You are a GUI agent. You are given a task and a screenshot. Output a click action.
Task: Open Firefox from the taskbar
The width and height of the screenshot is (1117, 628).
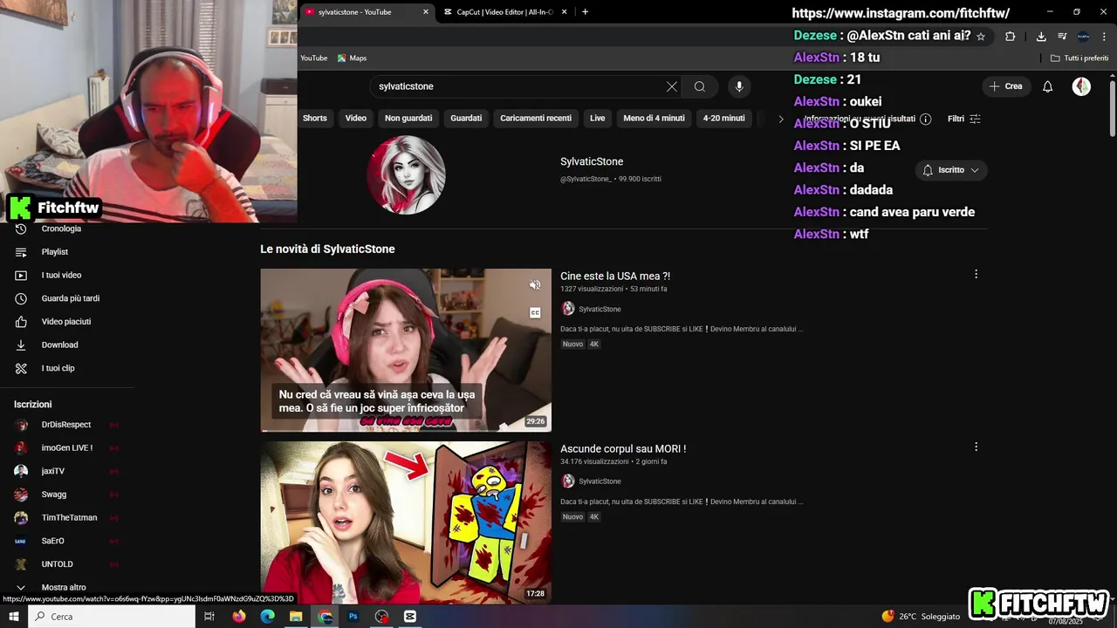[239, 617]
